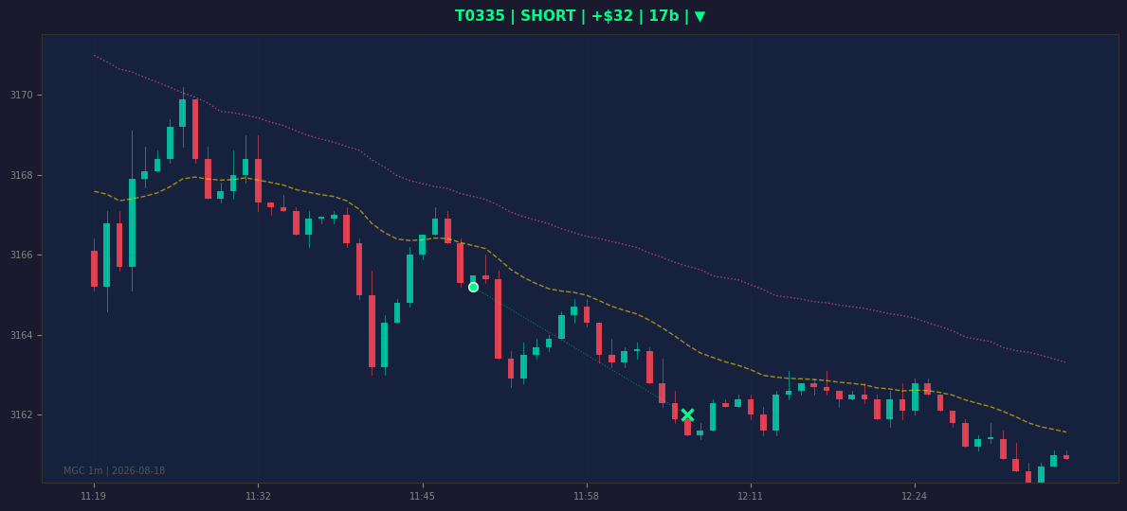Click the 11:45 time axis label

pos(422,496)
